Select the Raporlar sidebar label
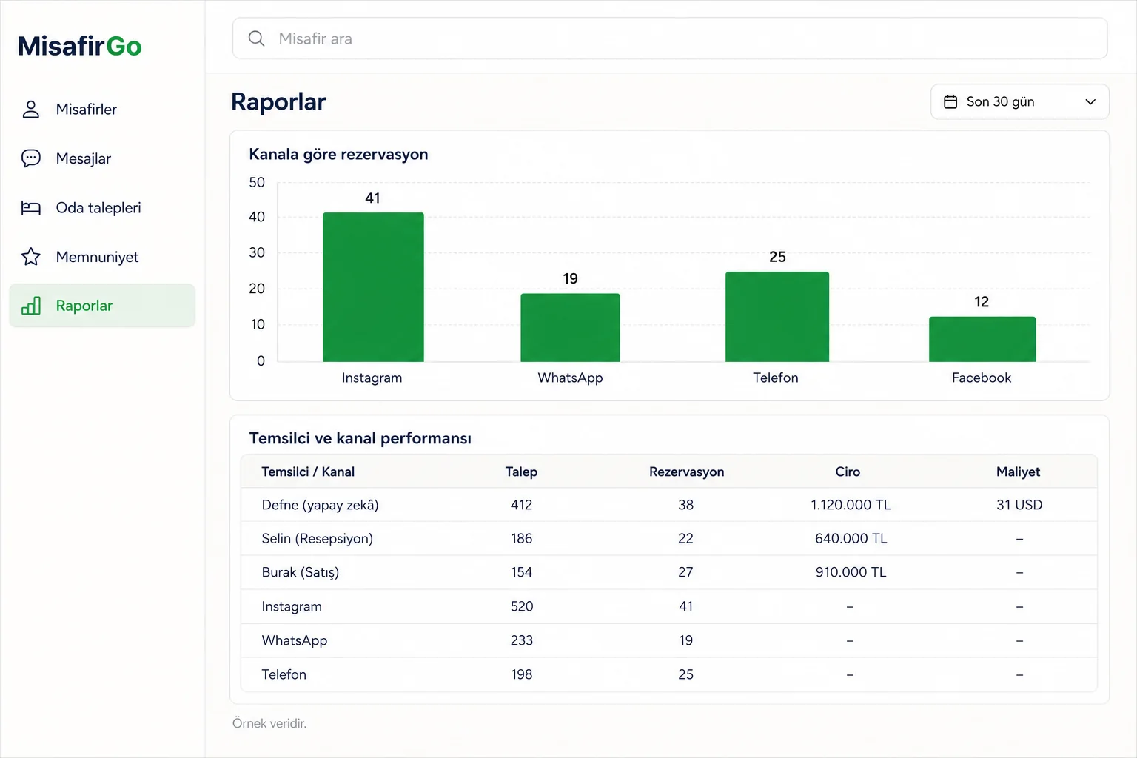 coord(84,306)
